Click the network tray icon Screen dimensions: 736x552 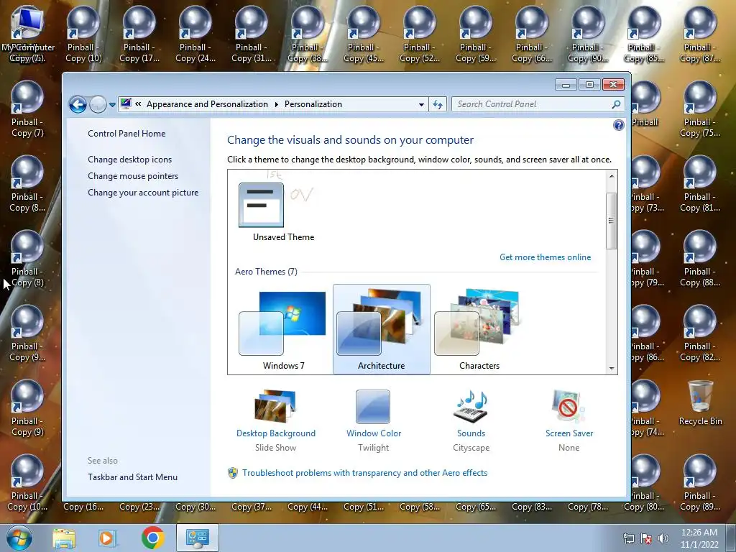(x=628, y=538)
